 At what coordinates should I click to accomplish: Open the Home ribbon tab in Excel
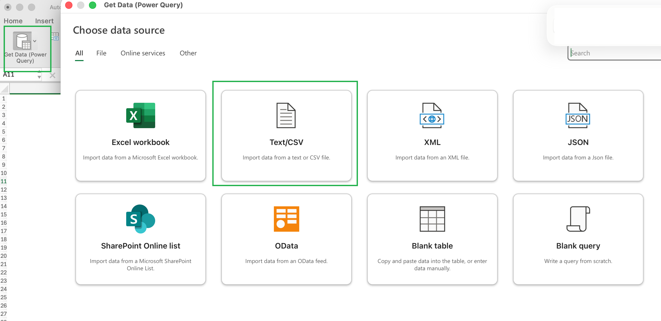coord(13,21)
